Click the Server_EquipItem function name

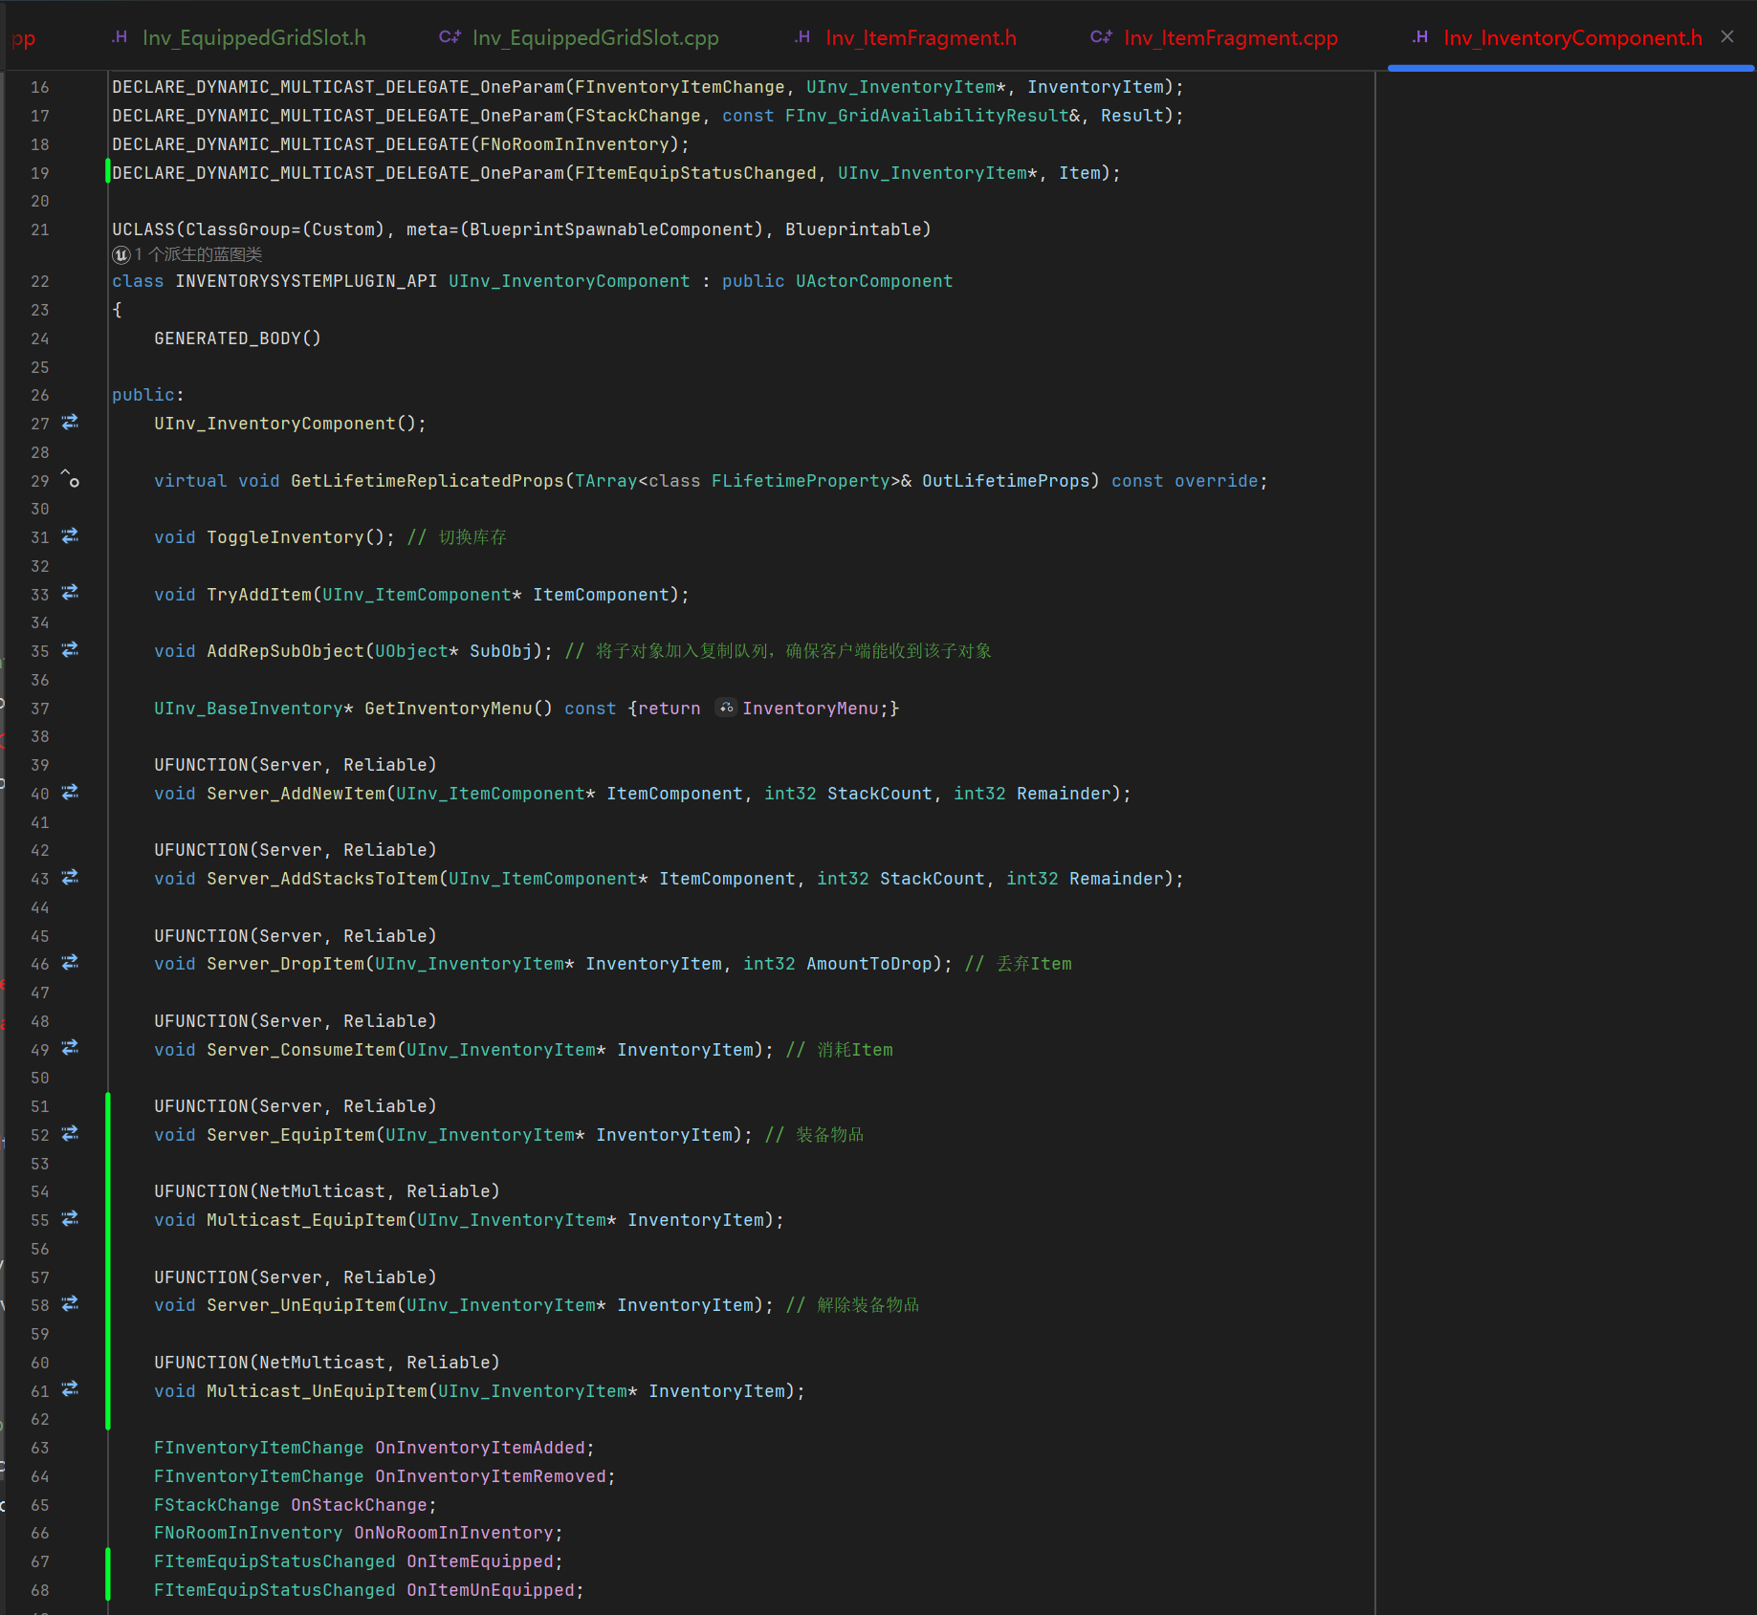(291, 1135)
